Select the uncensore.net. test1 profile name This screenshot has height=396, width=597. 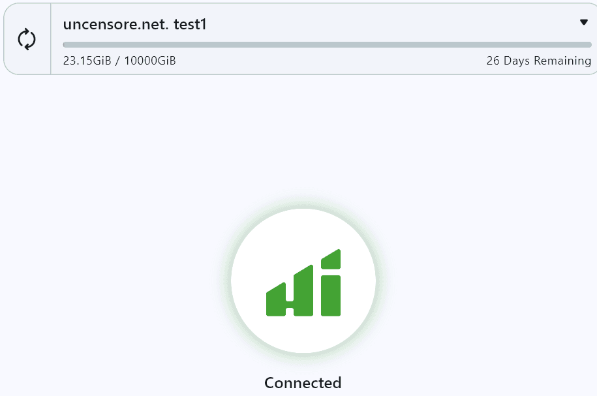(x=135, y=24)
